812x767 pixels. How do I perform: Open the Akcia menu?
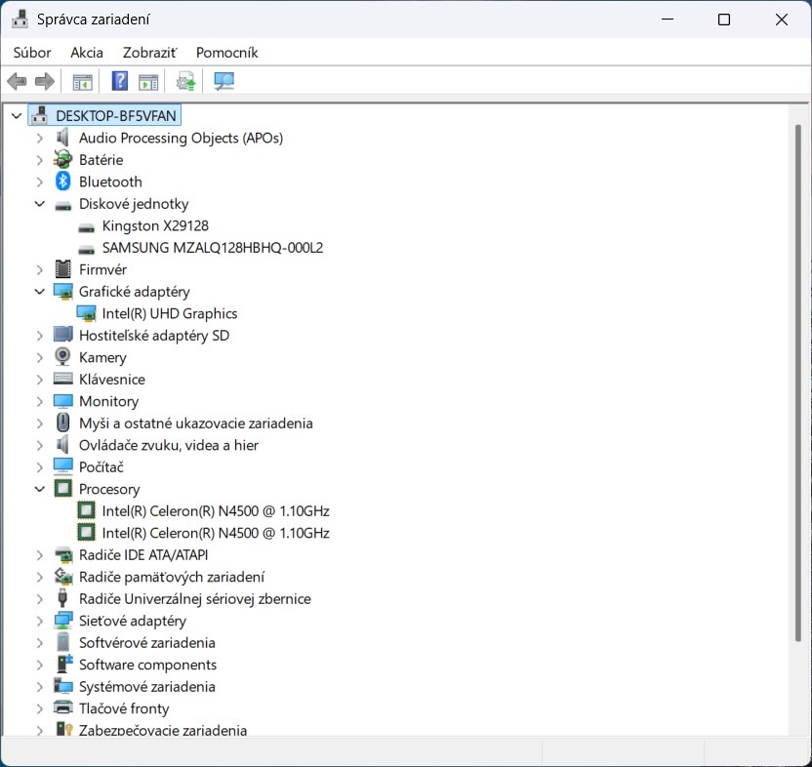pos(87,53)
